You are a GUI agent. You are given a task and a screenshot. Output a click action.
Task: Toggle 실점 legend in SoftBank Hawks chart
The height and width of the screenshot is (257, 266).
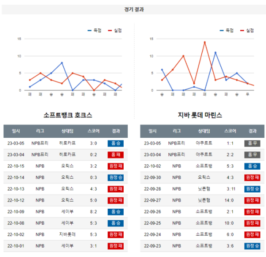point(115,31)
